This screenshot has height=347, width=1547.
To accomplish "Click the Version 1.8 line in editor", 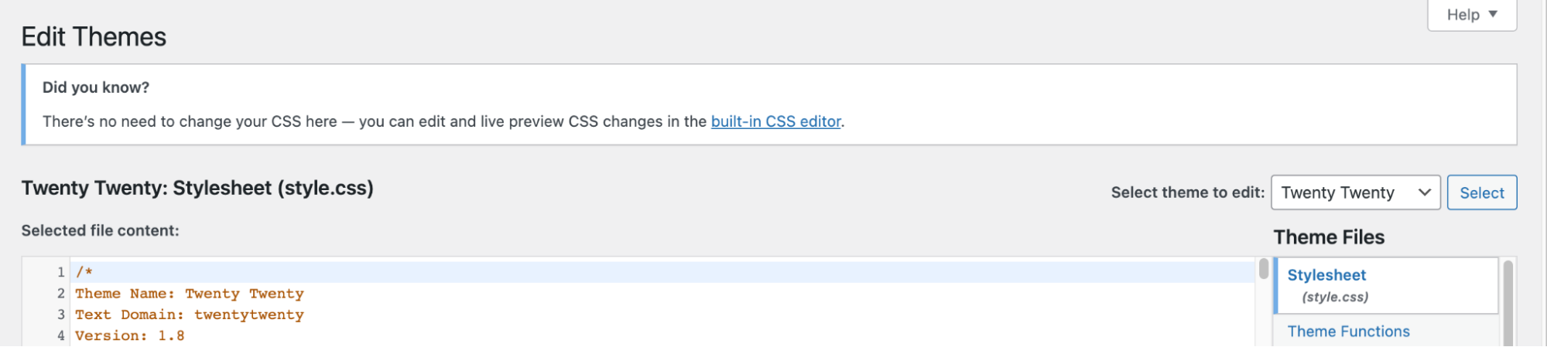I will tap(129, 335).
